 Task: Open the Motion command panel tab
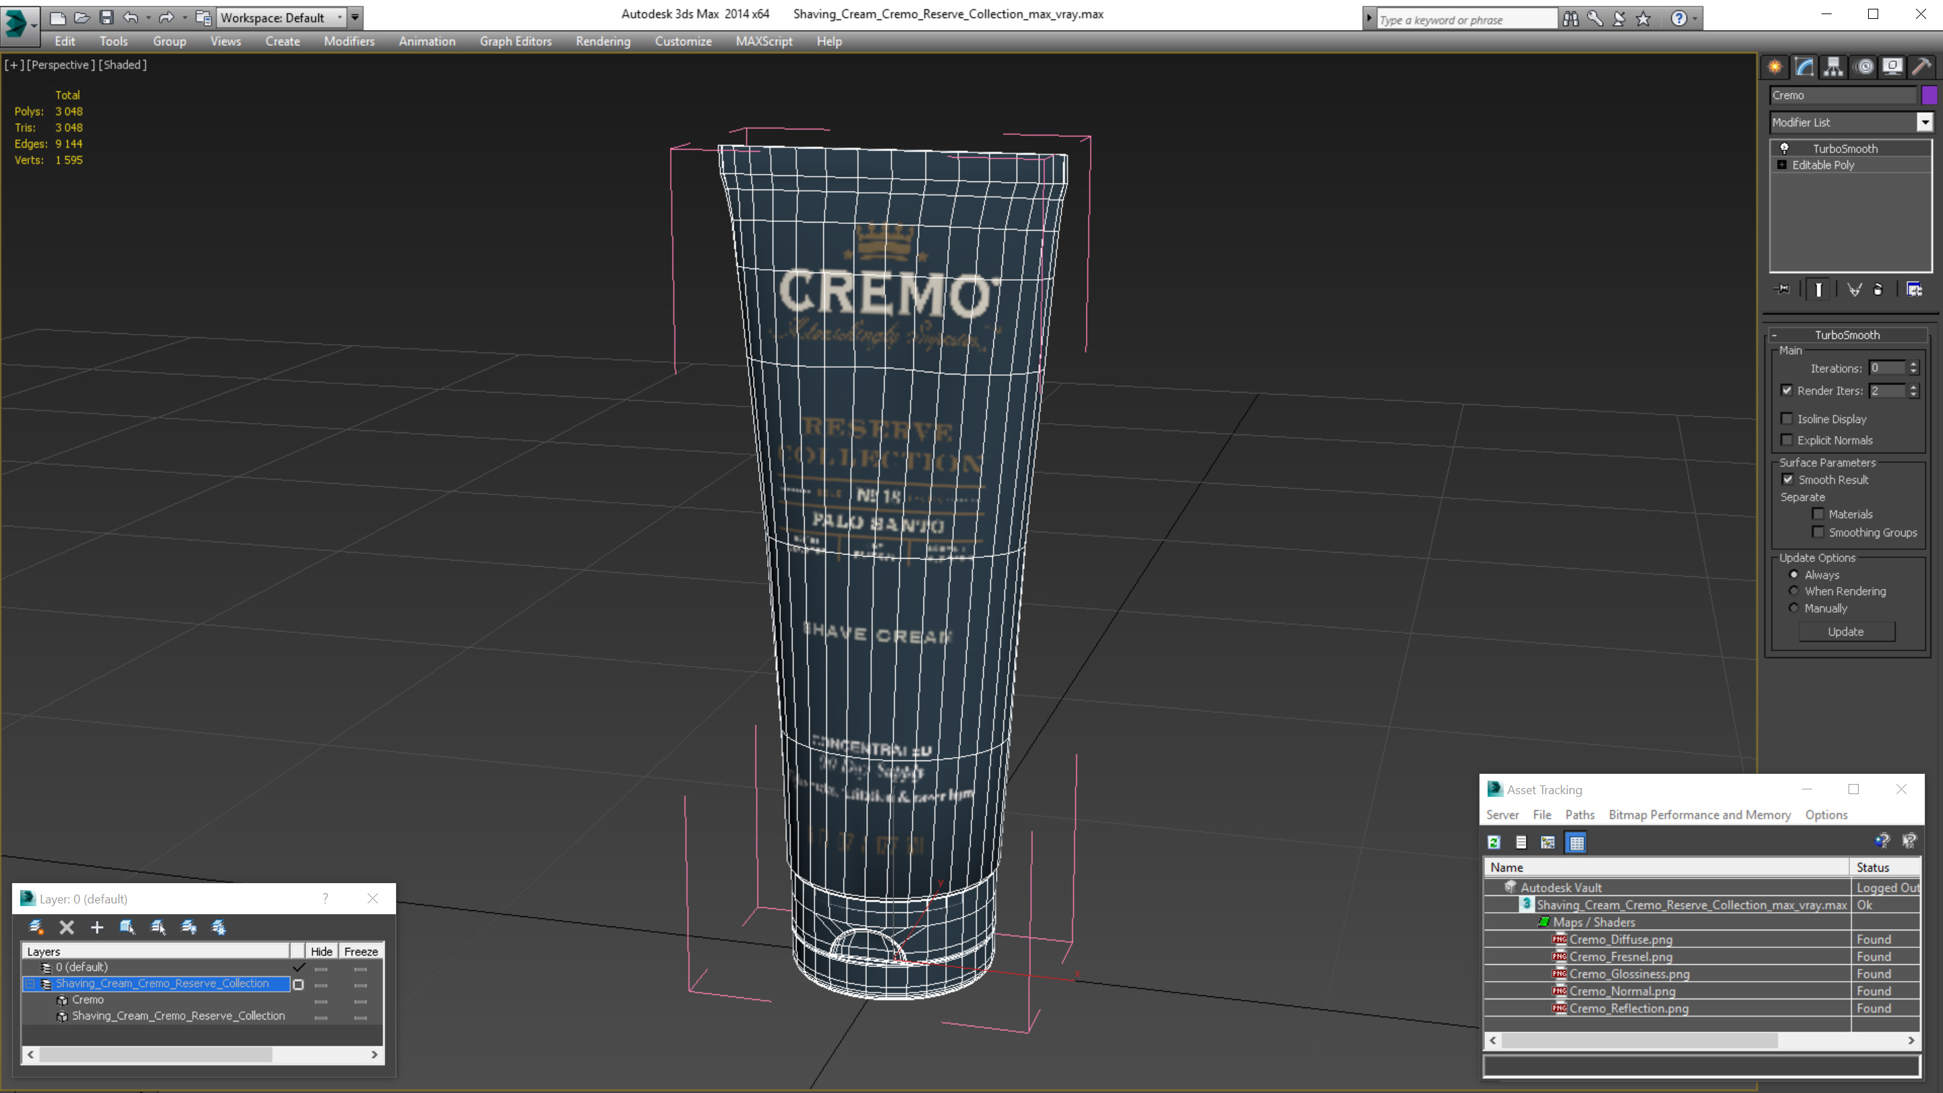point(1864,67)
